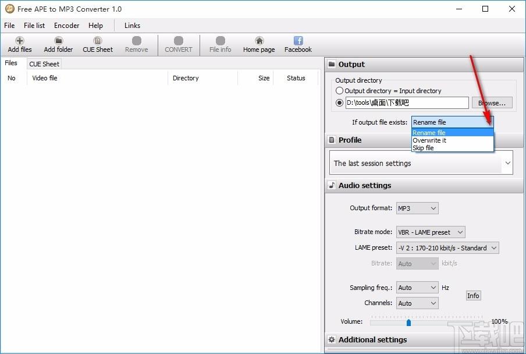Open the CUE Sheet toolbar icon
This screenshot has height=354, width=526.
click(x=98, y=41)
